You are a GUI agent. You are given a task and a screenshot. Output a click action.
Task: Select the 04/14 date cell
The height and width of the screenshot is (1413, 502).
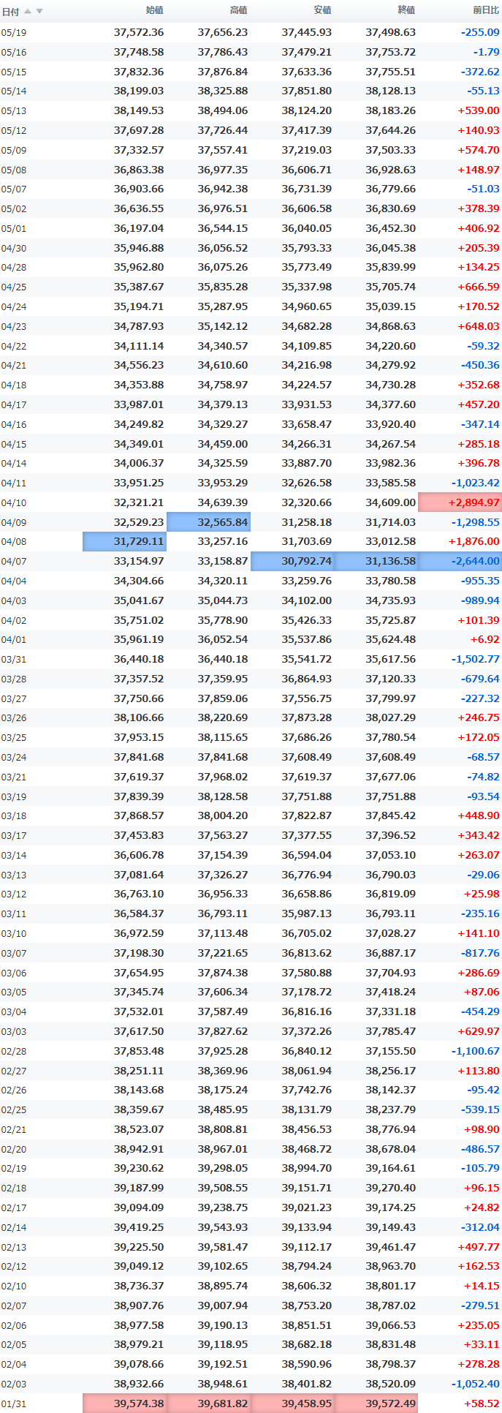[14, 464]
